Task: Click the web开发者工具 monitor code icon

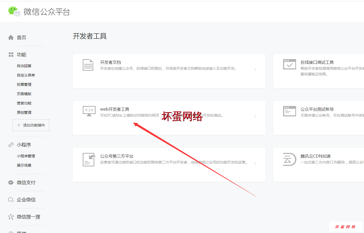Action: (89, 111)
